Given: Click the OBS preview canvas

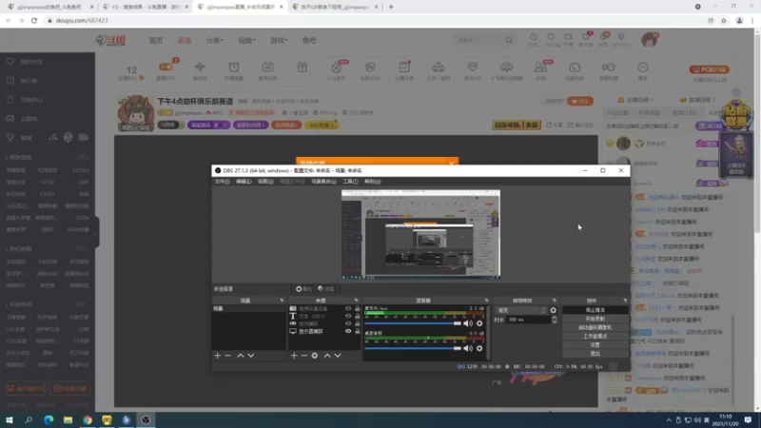Looking at the screenshot, I should point(420,234).
